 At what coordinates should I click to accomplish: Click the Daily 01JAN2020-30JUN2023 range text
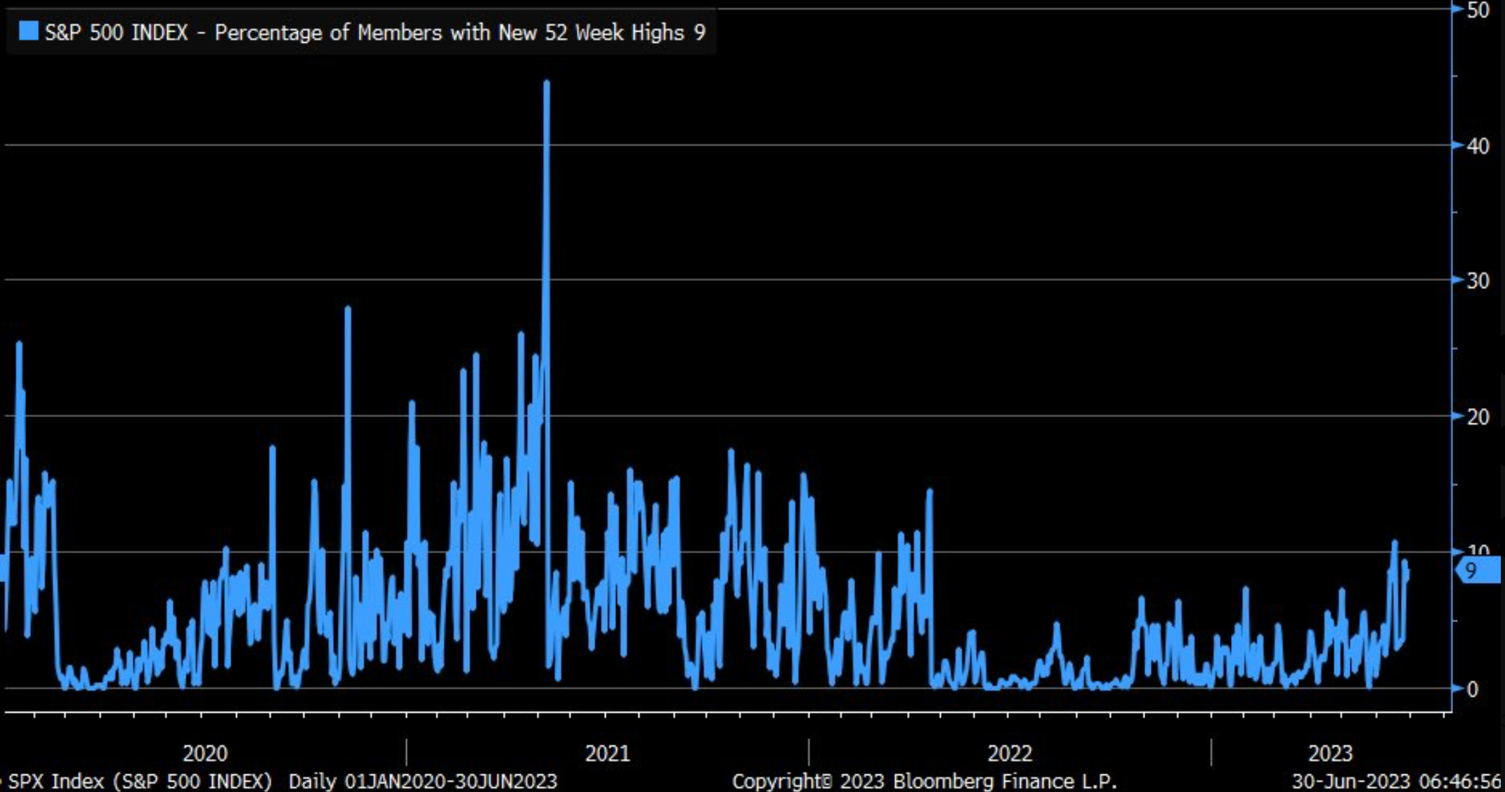(x=422, y=781)
